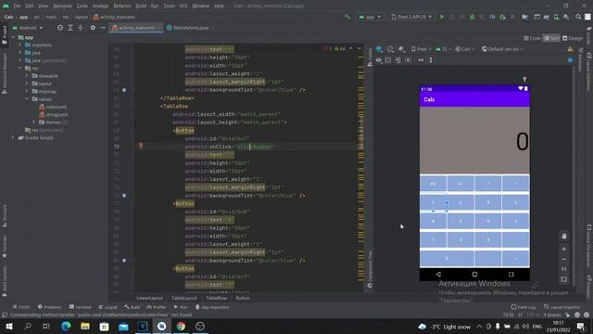This screenshot has height=334, width=593.
Task: Open the Problems tool window
Action: point(49,307)
